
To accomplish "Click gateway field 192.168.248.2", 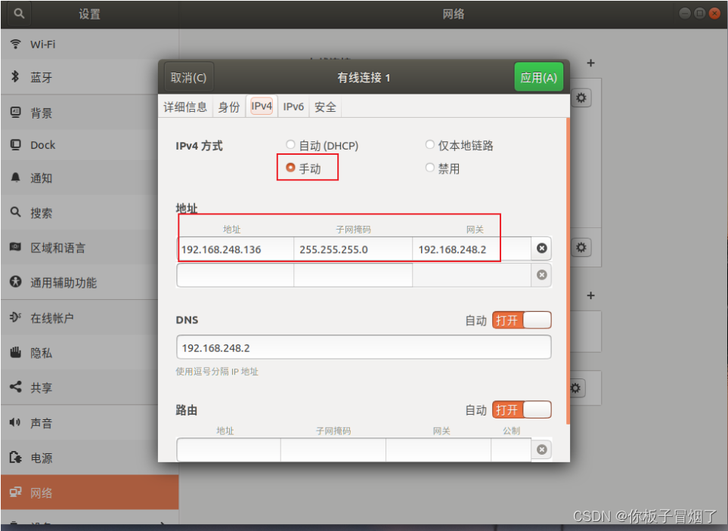I will pos(472,249).
